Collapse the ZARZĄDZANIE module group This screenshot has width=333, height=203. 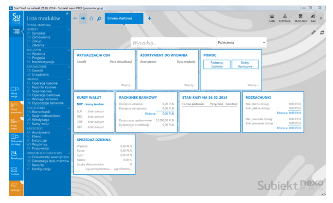pyautogui.click(x=69, y=67)
